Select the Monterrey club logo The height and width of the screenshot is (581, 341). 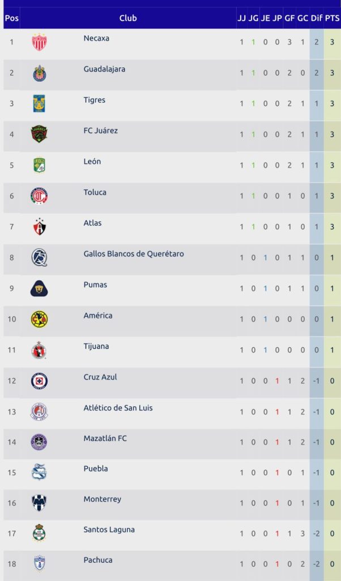pos(39,503)
